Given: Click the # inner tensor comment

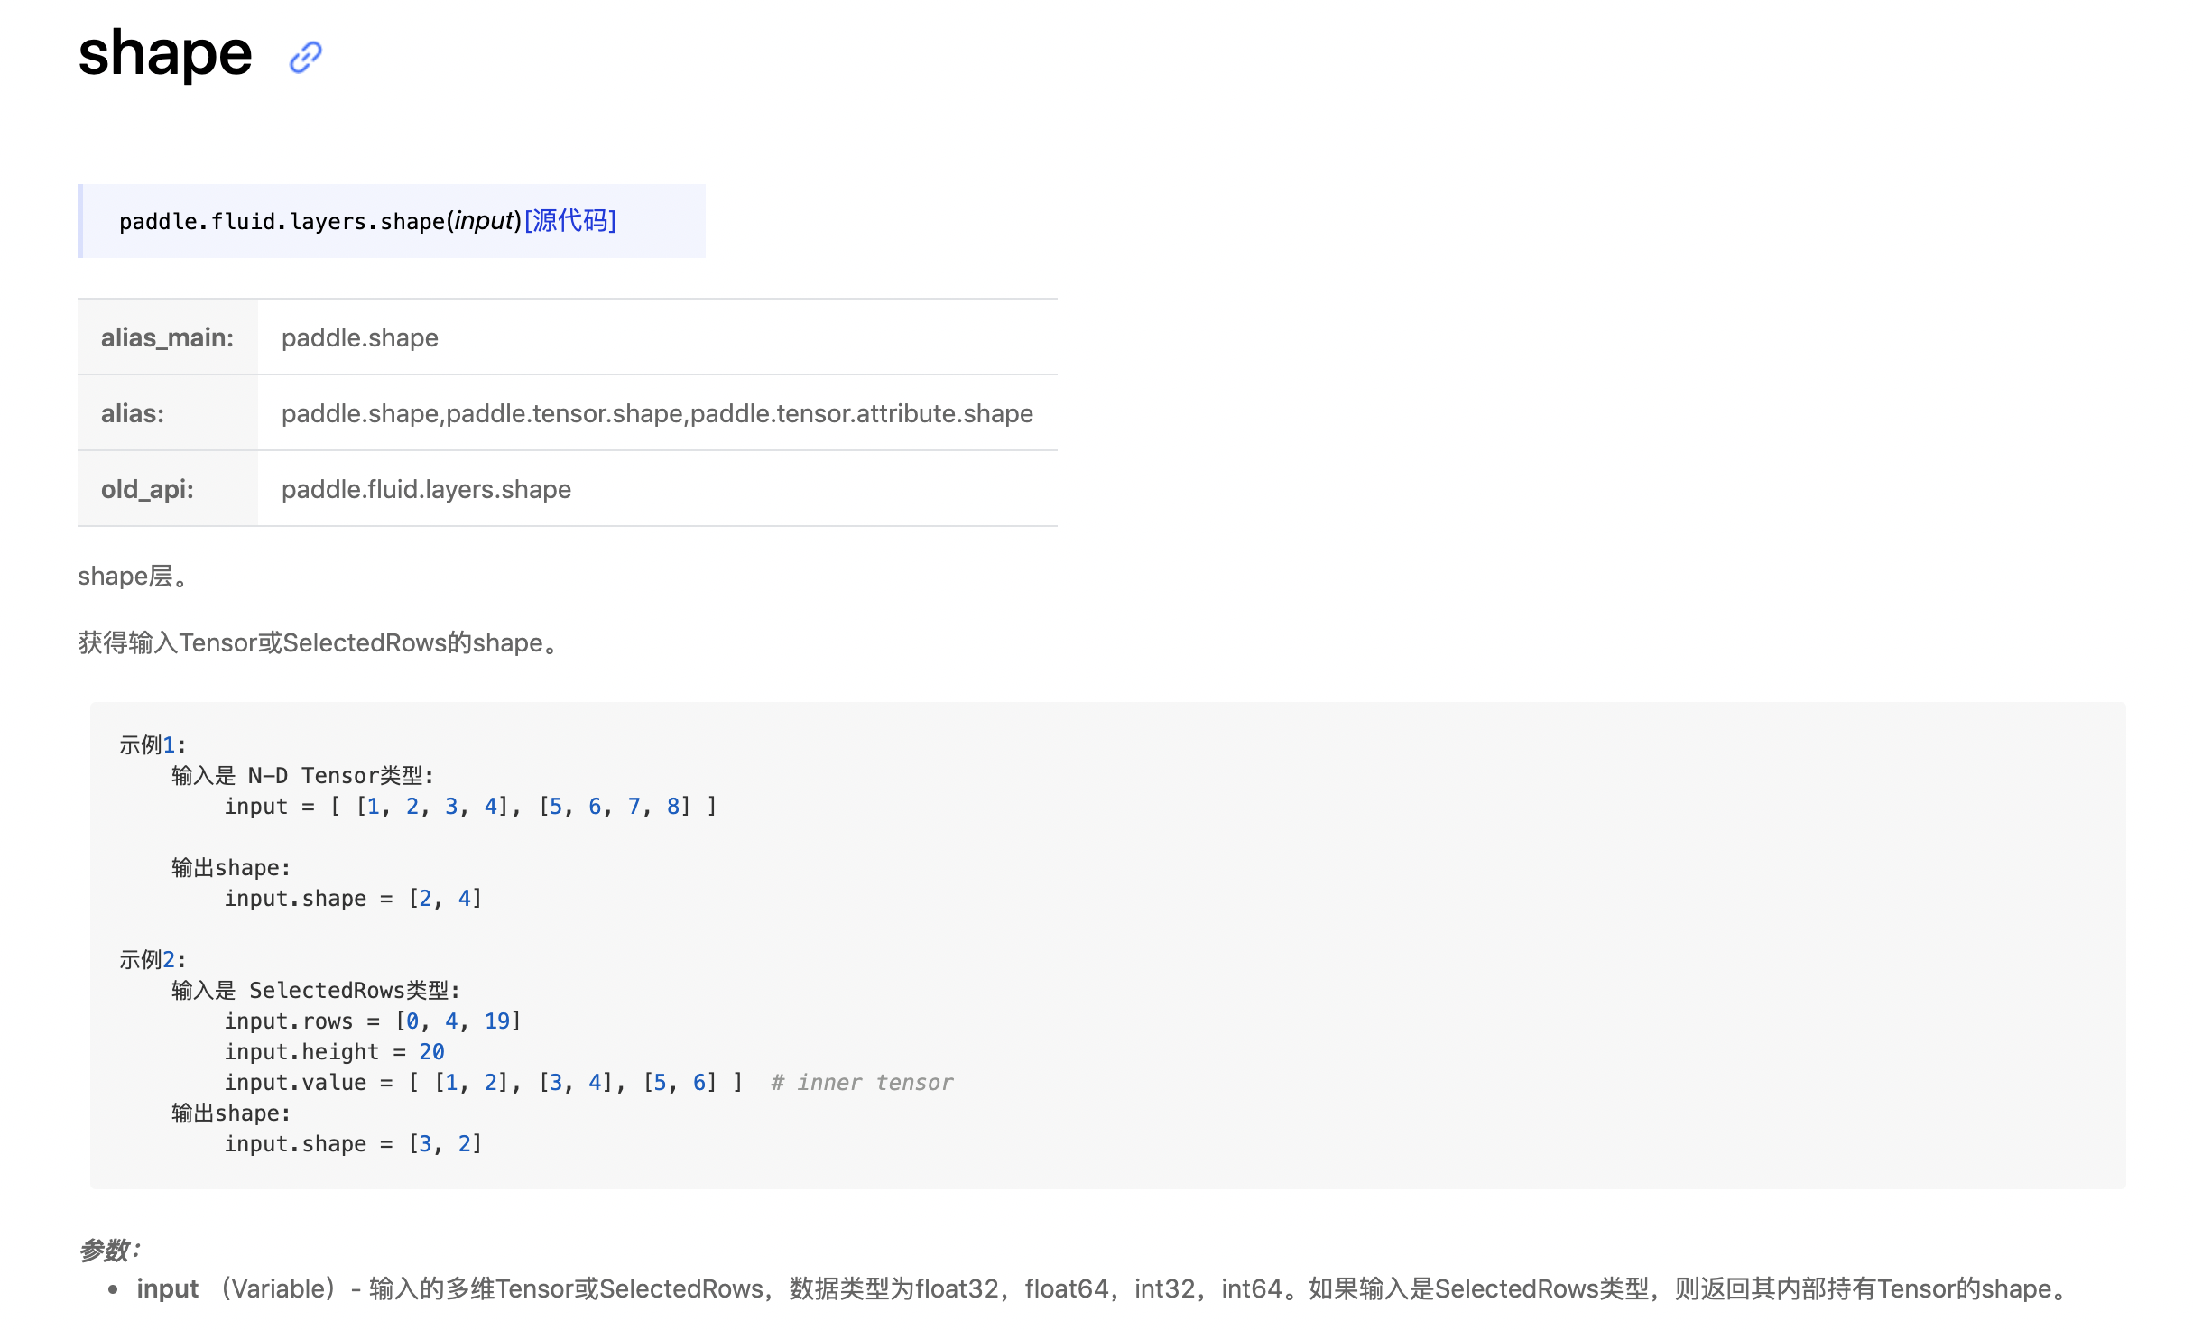Looking at the screenshot, I should coord(861,1083).
